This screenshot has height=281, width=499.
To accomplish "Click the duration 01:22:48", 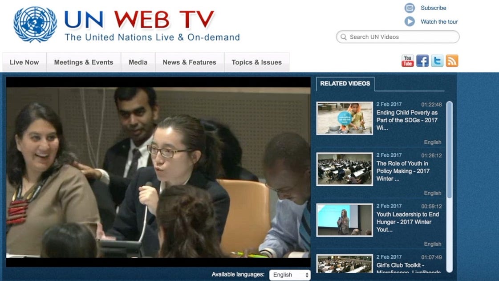I will (x=431, y=104).
